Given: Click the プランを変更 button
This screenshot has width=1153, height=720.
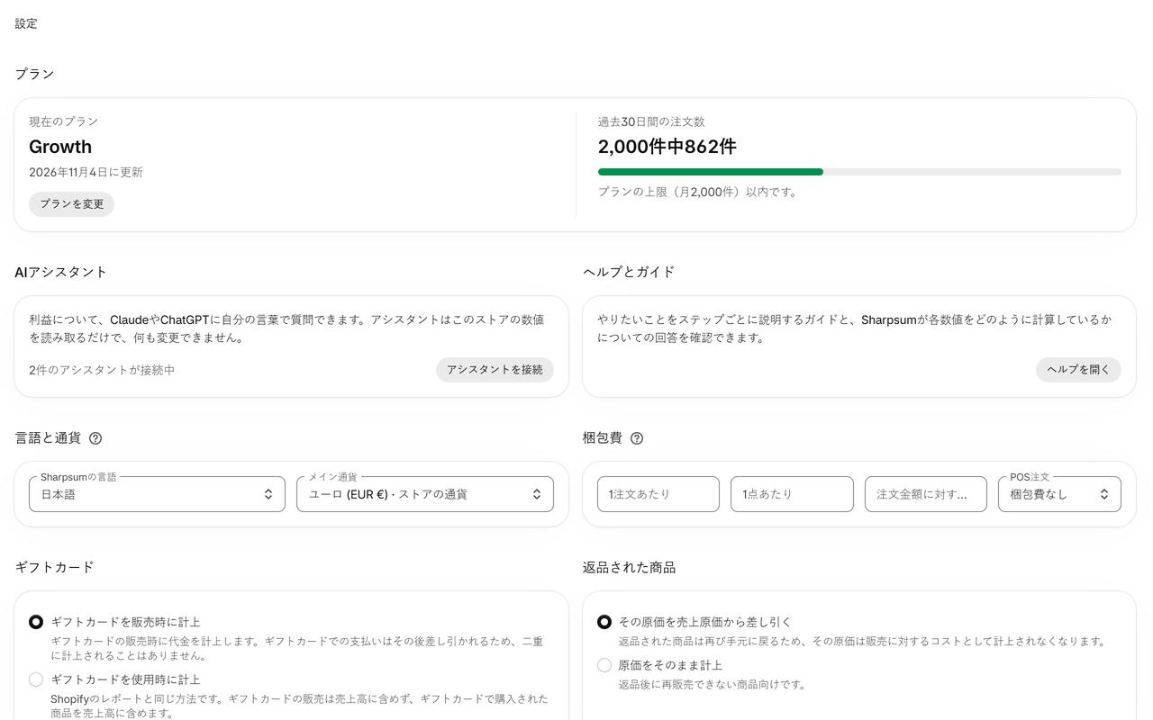Looking at the screenshot, I should click(x=71, y=204).
